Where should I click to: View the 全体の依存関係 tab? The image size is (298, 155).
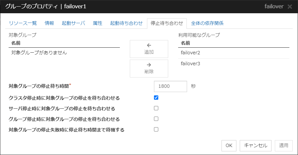point(207,23)
